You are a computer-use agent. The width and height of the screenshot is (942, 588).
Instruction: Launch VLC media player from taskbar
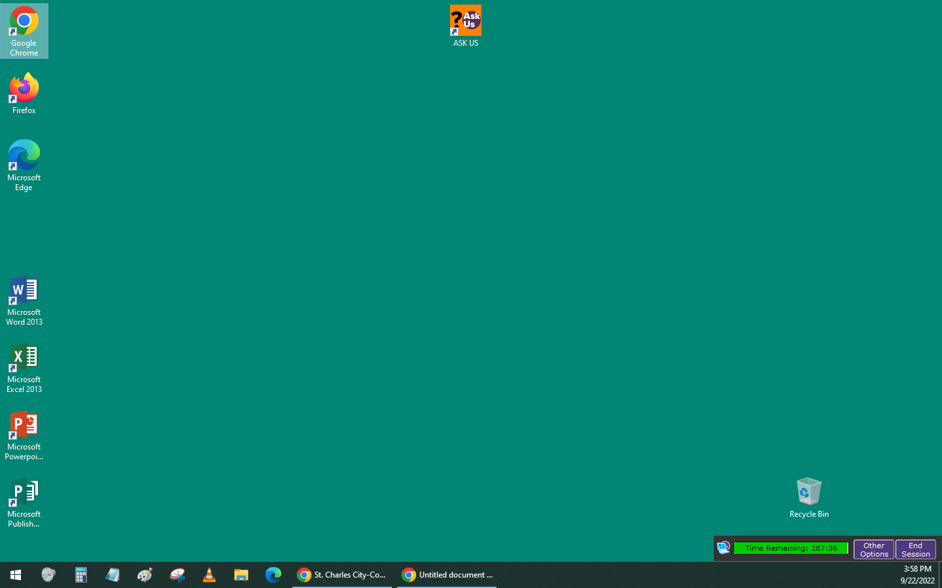pyautogui.click(x=209, y=575)
